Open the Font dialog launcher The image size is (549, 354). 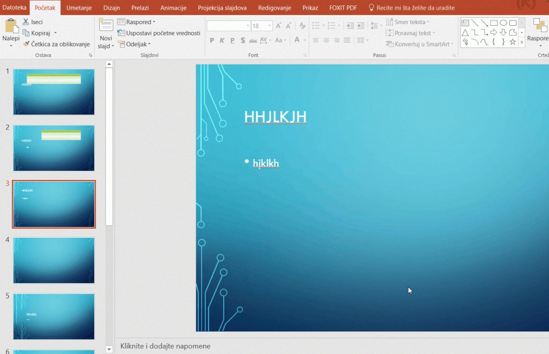(x=305, y=55)
